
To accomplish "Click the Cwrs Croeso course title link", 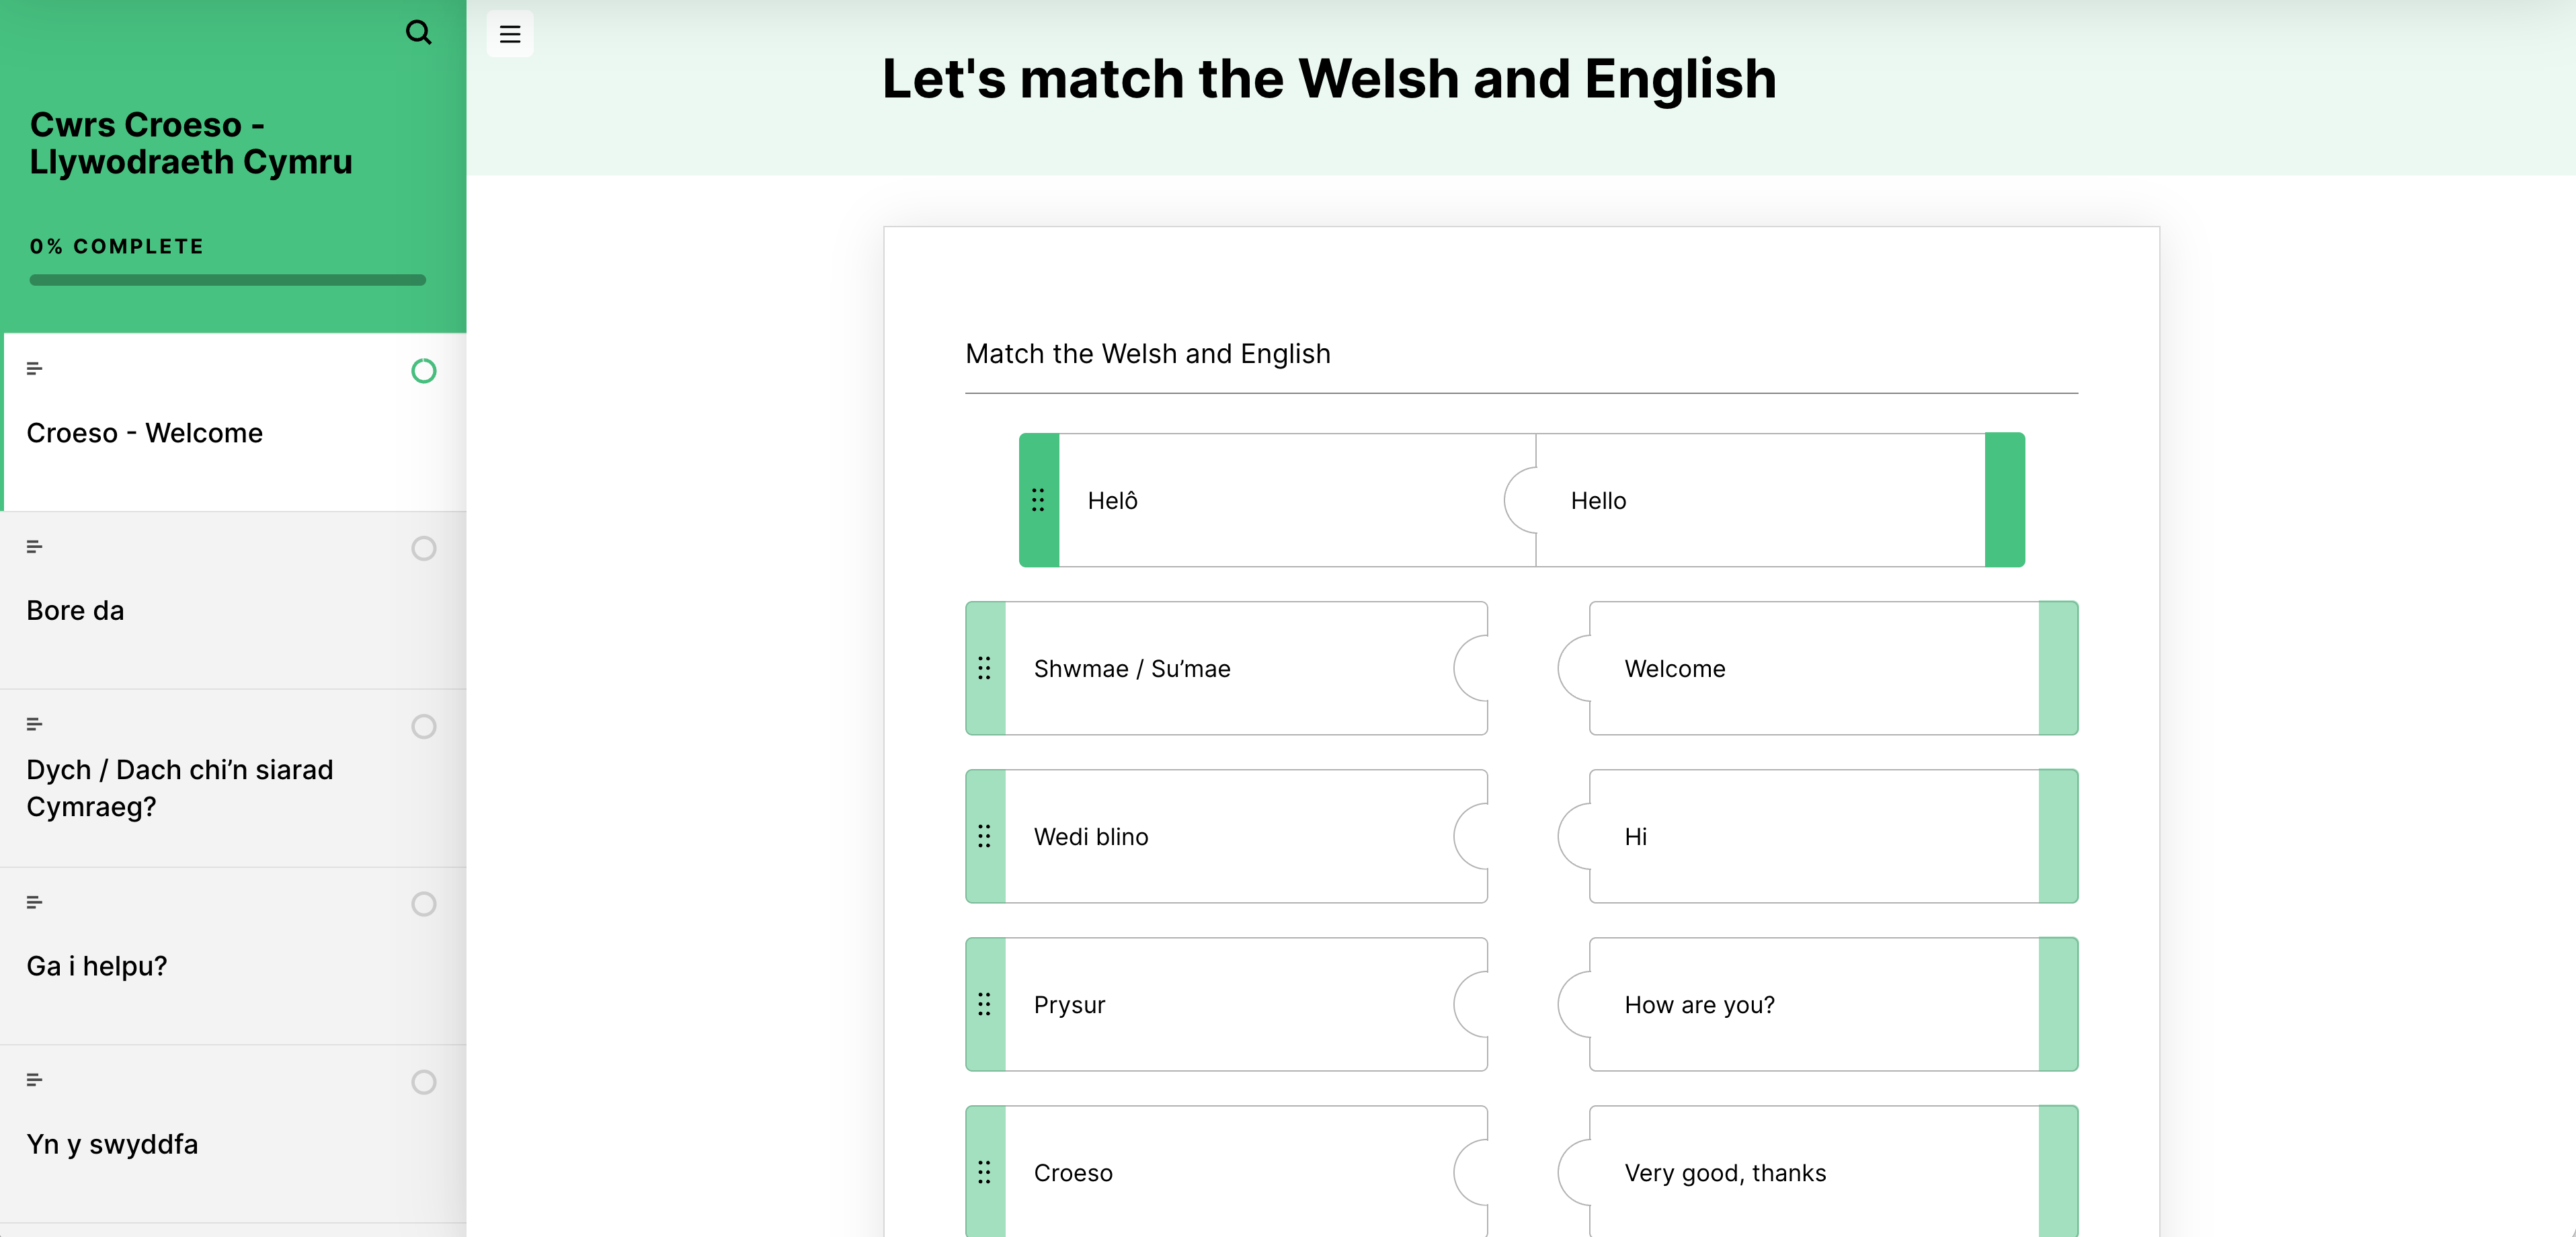I will (x=191, y=143).
